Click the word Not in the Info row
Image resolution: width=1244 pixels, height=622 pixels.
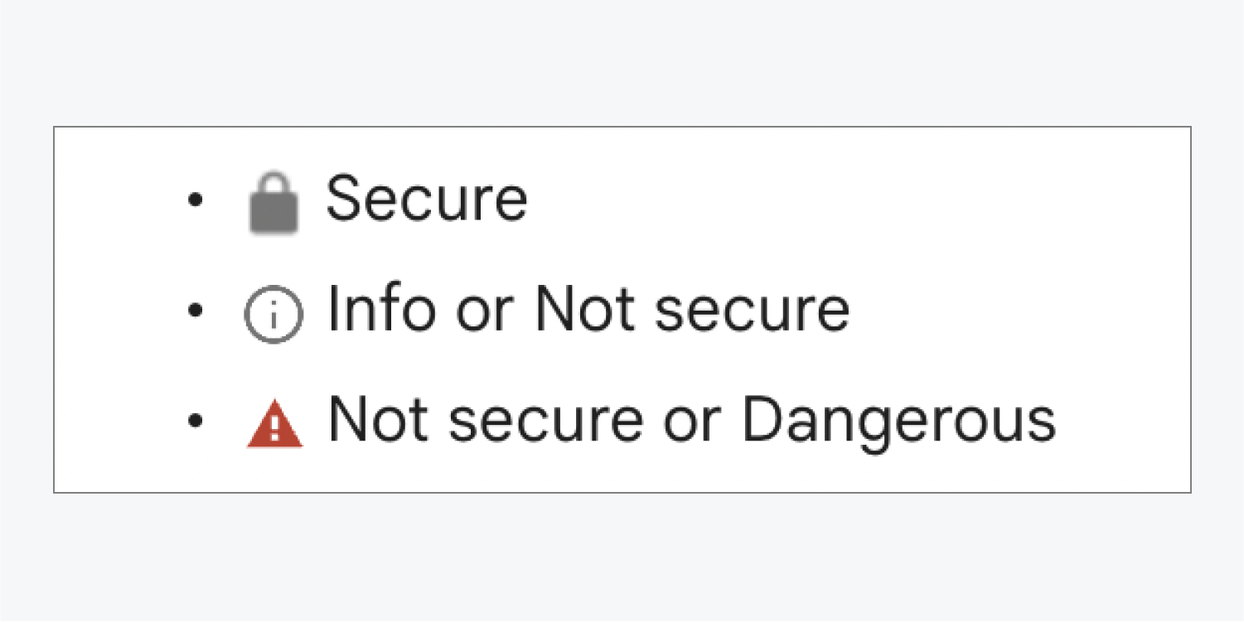585,310
